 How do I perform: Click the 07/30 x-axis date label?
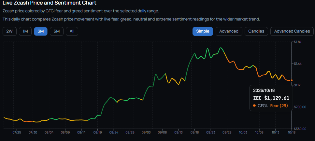[x=33, y=133]
